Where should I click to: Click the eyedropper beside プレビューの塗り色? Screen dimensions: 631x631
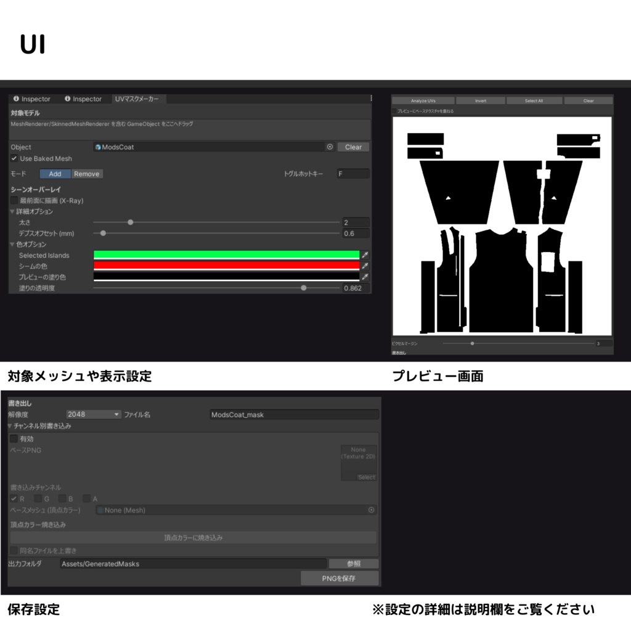tap(365, 276)
